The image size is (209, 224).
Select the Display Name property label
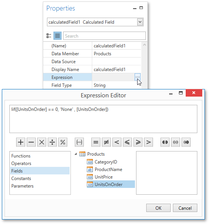[x=65, y=70]
